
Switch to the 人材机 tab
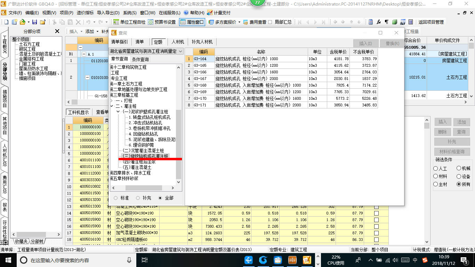[178, 42]
